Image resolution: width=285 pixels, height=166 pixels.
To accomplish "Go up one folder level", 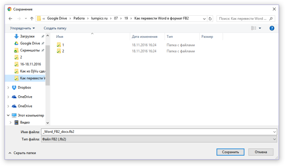I will point(32,19).
